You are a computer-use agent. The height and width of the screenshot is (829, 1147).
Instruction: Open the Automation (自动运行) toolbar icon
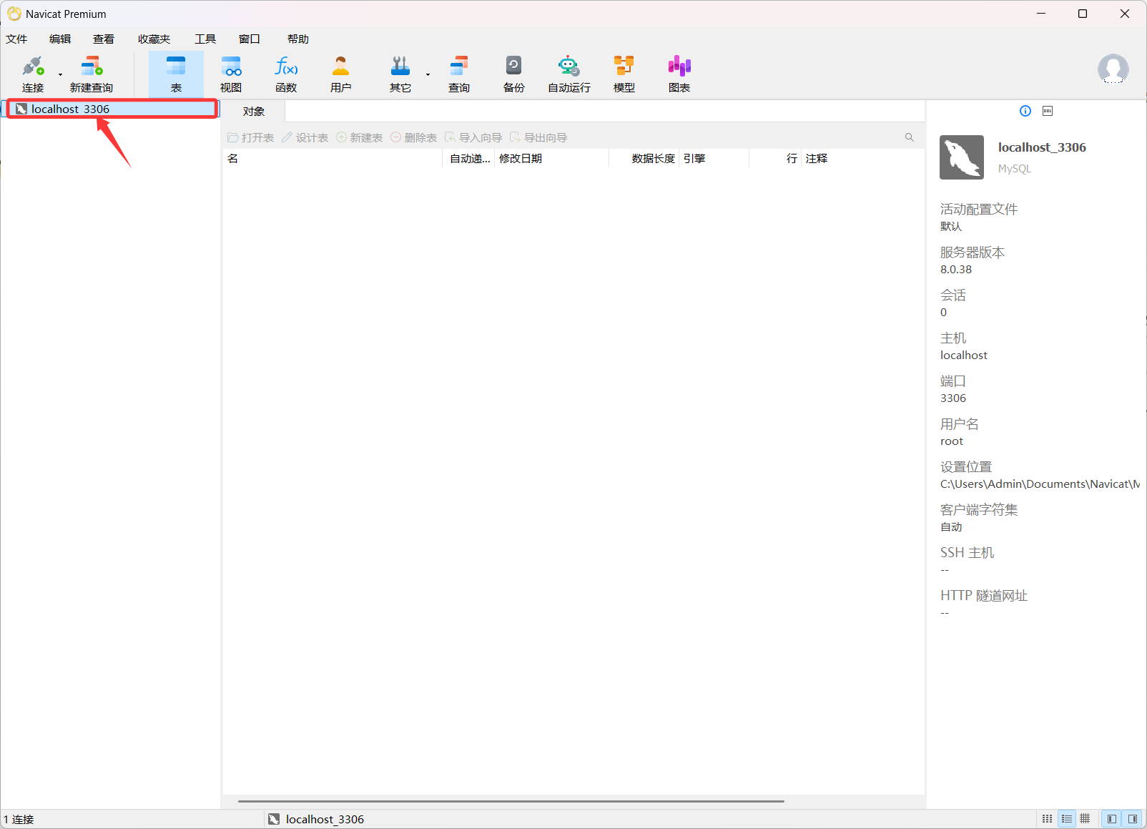[x=569, y=74]
